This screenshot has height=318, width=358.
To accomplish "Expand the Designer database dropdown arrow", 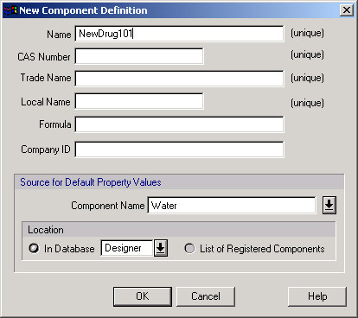I will pyautogui.click(x=161, y=248).
